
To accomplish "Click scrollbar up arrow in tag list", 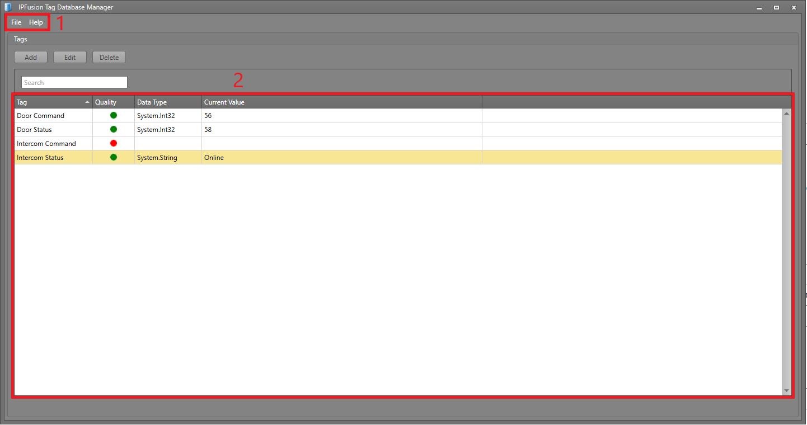I will (x=786, y=114).
